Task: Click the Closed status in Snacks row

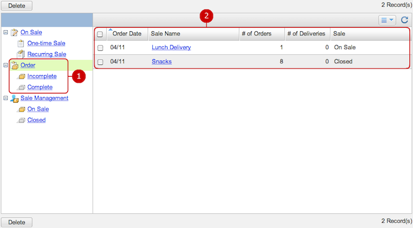Action: tap(343, 61)
